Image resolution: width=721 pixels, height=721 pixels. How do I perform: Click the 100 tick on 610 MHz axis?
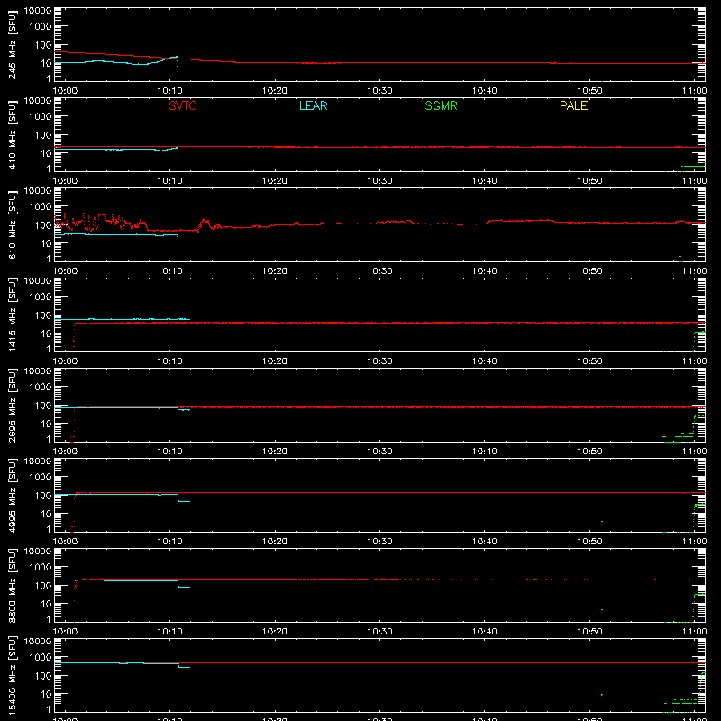(x=43, y=225)
